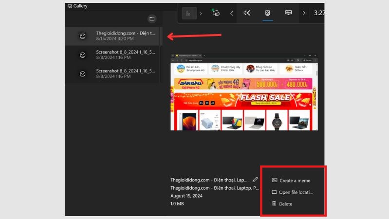The height and width of the screenshot is (219, 389).
Task: Click the Gallery window title text
Action: [80, 6]
